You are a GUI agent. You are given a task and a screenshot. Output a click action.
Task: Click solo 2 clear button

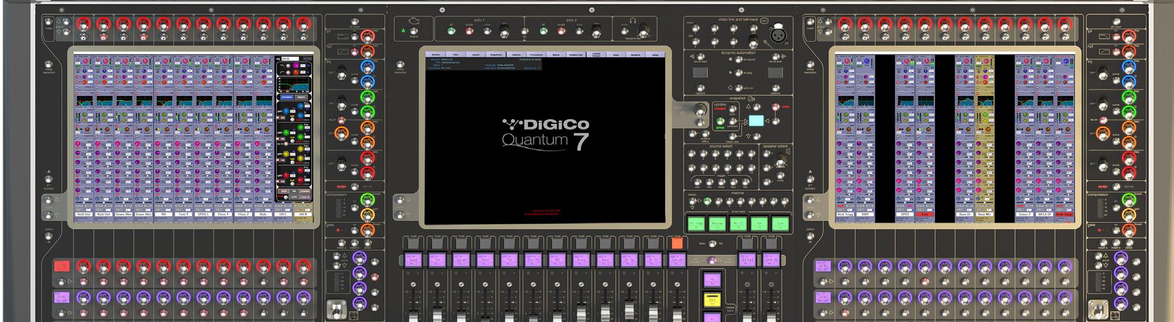coord(579,31)
